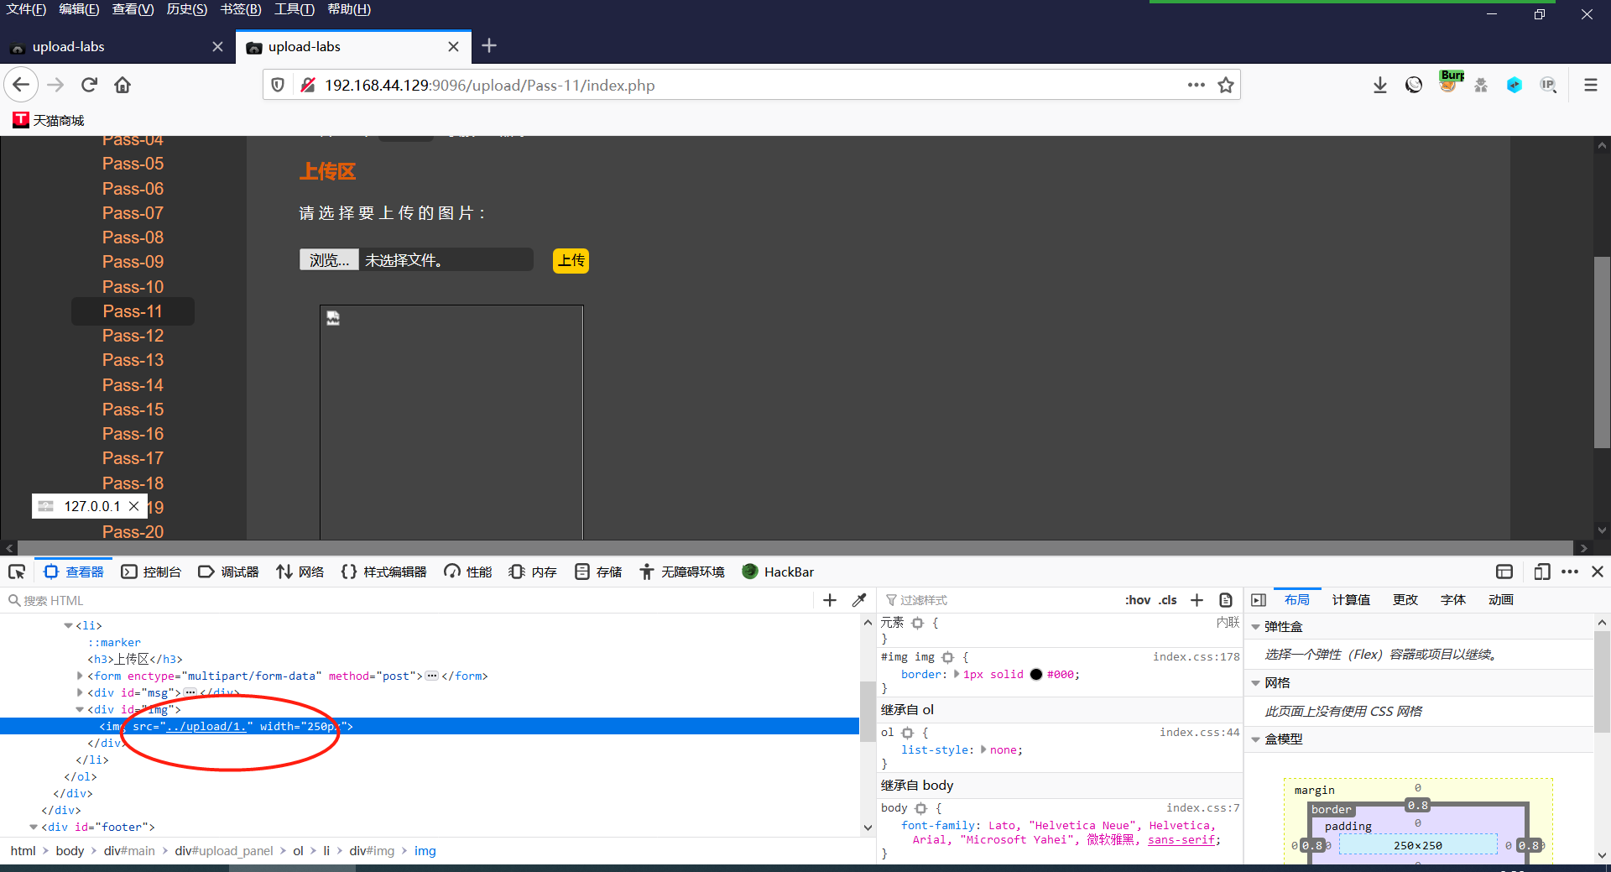The image size is (1611, 872).
Task: Switch to the 计算值 computed tab
Action: click(x=1351, y=600)
